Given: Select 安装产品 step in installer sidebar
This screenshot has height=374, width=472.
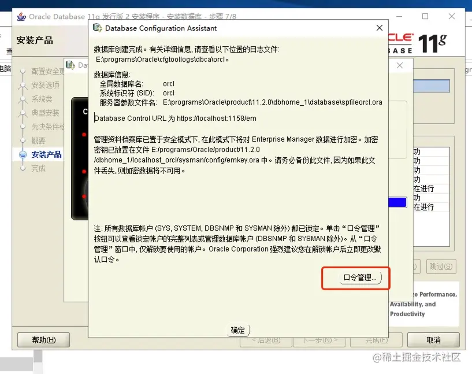Looking at the screenshot, I should 46,154.
